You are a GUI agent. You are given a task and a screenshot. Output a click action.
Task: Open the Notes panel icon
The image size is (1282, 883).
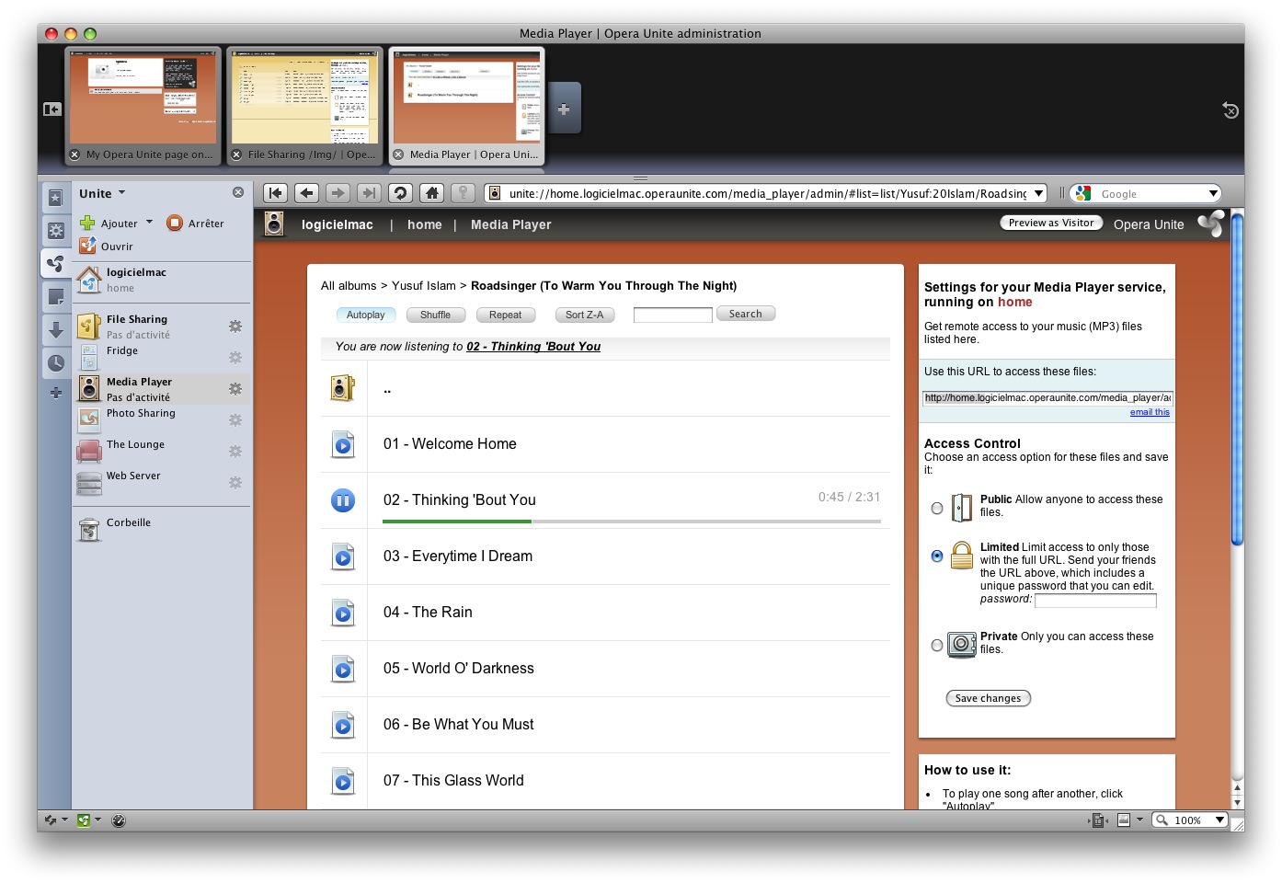(x=56, y=297)
